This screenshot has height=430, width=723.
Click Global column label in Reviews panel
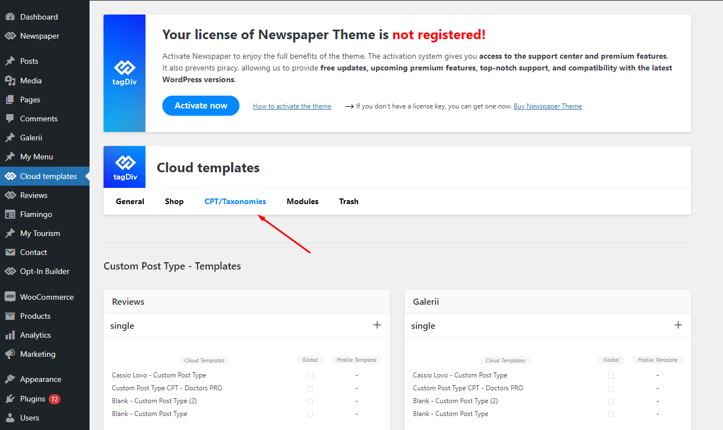coord(310,360)
